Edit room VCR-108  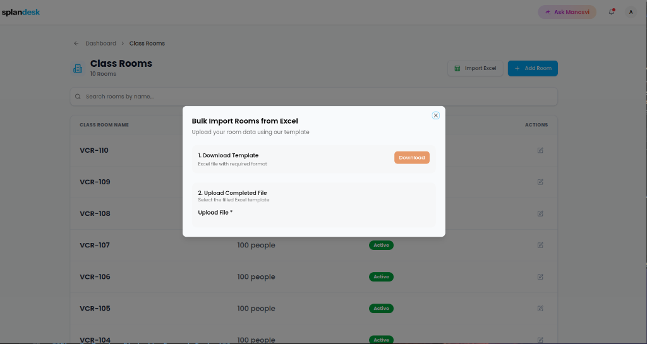click(540, 213)
